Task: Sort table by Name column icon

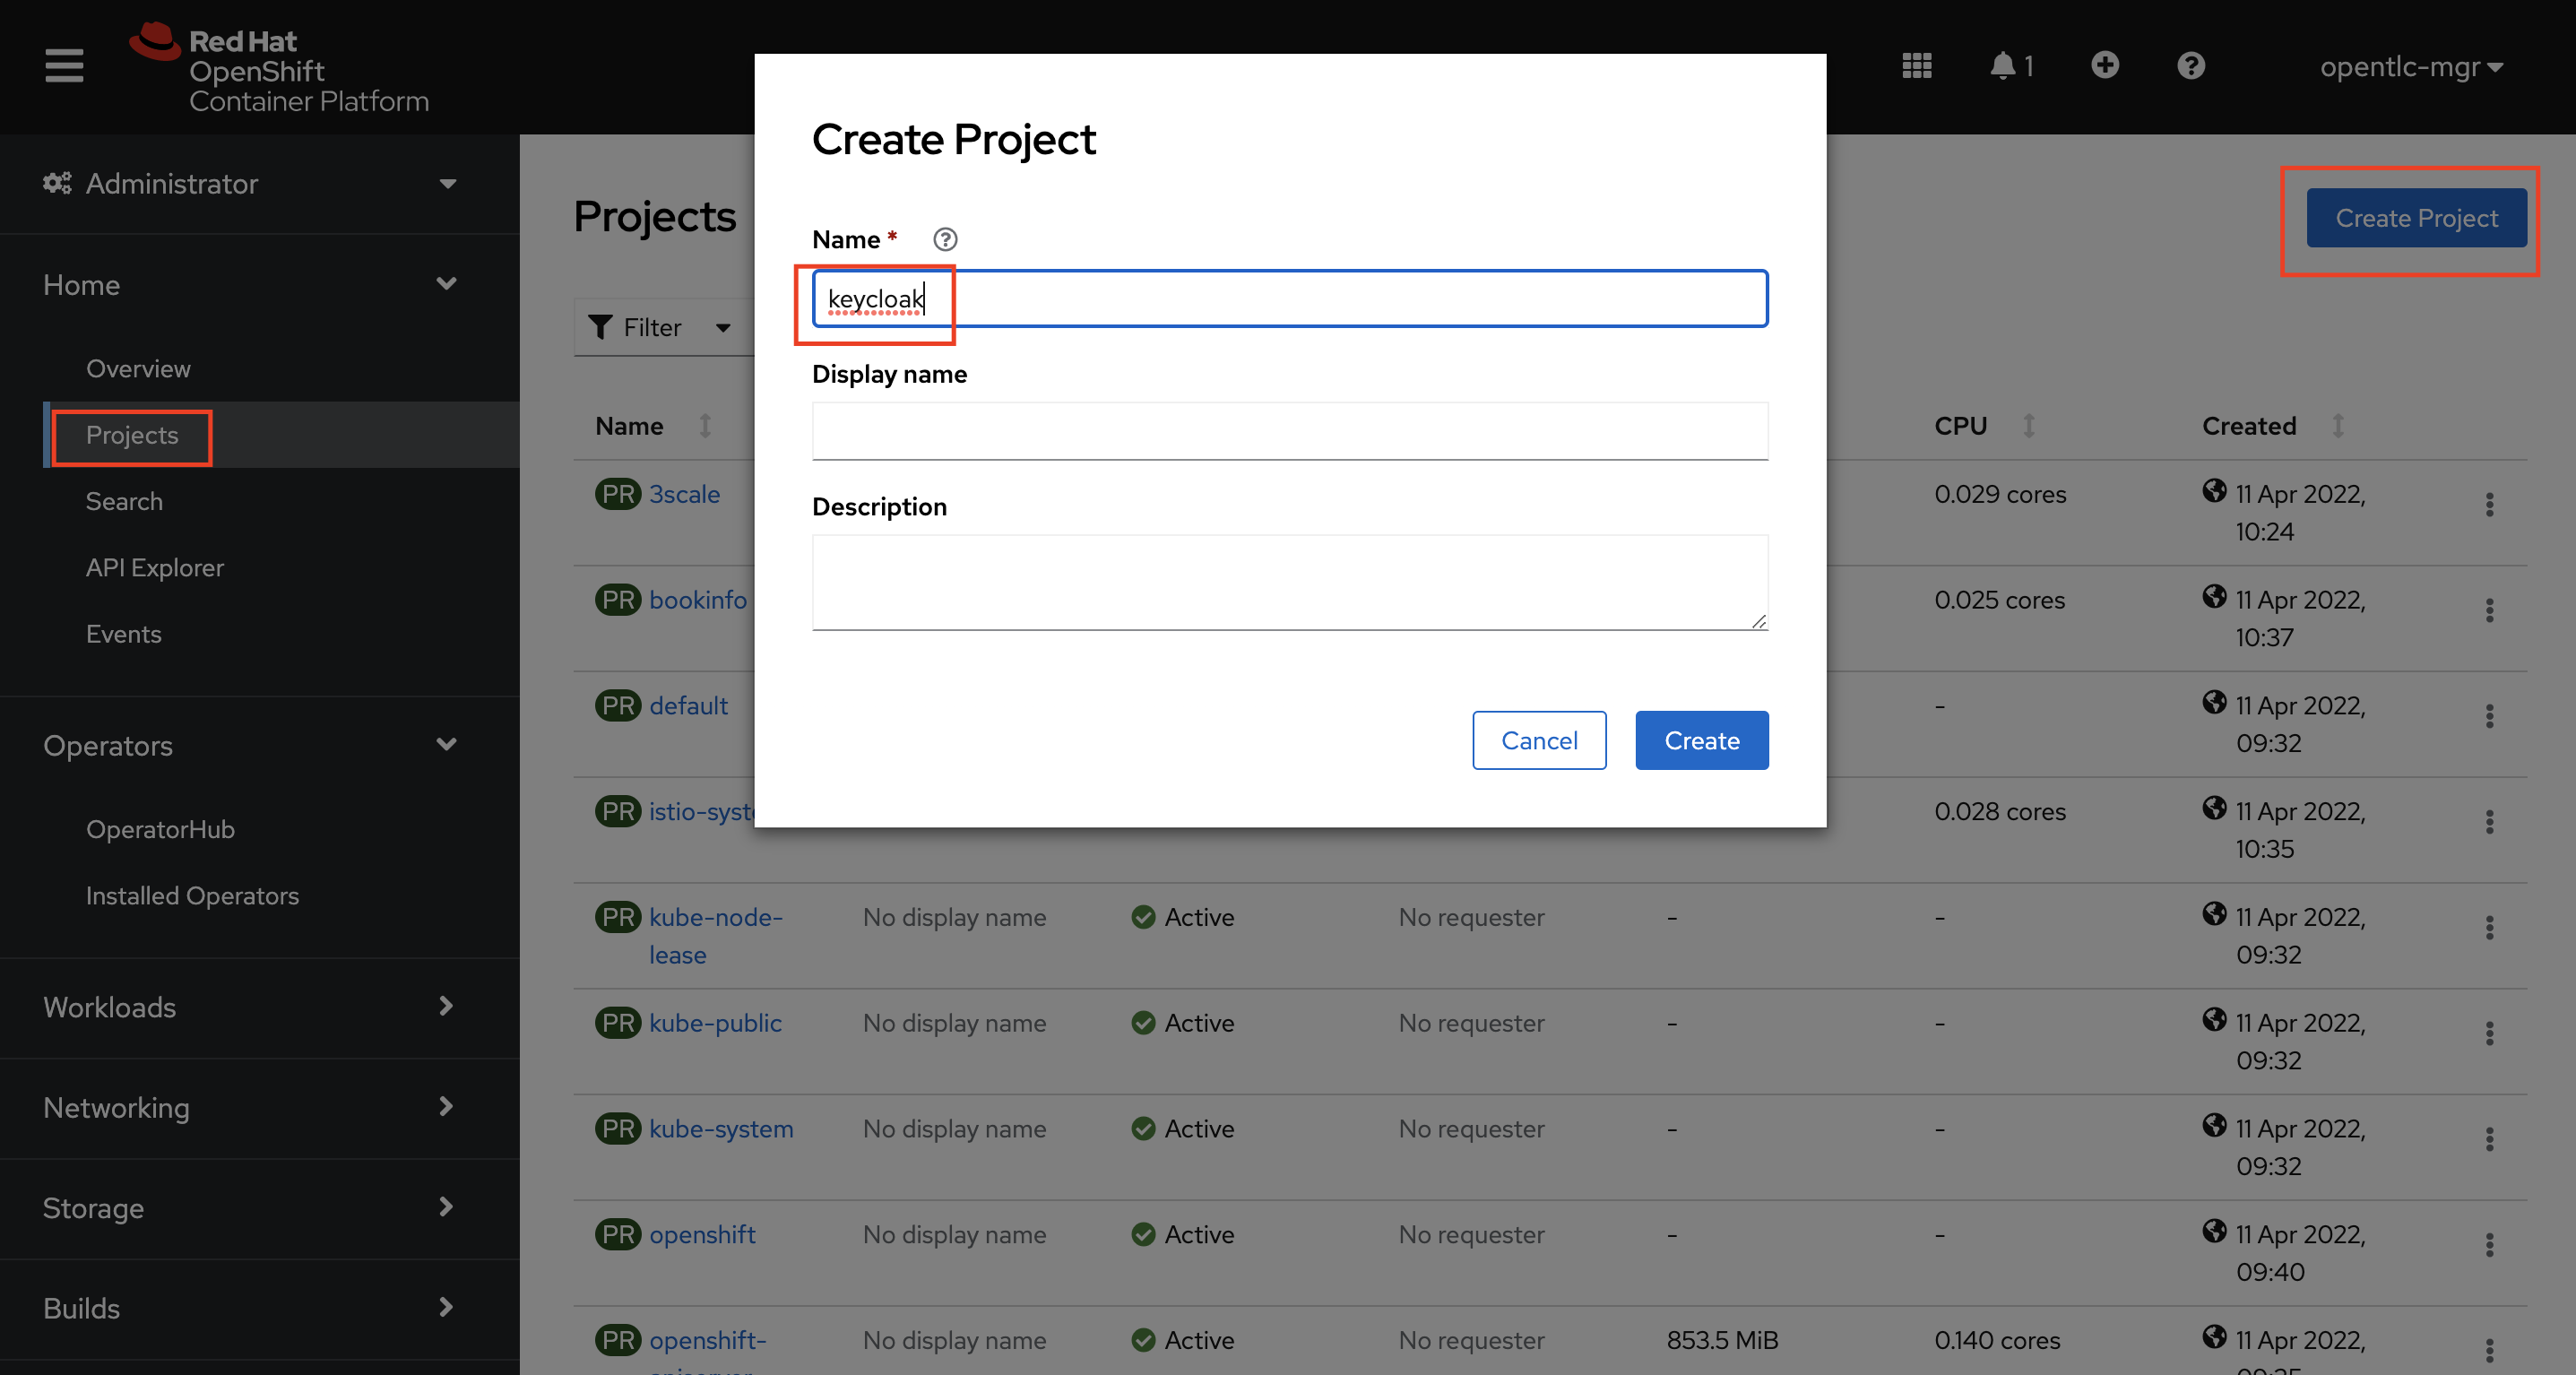Action: [x=705, y=426]
